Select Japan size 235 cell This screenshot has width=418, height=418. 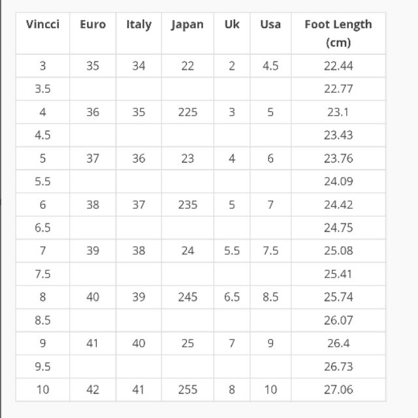coord(187,204)
